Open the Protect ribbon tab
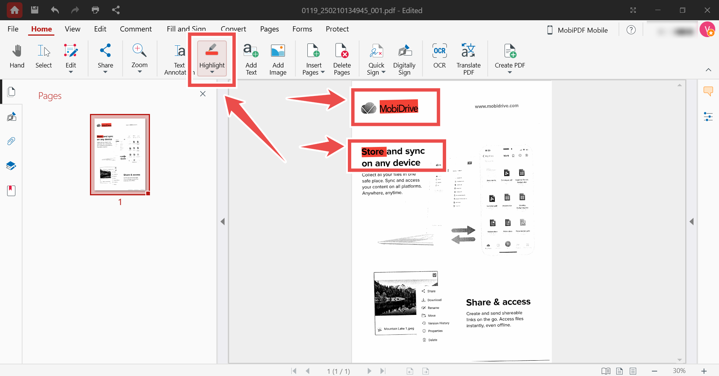Viewport: 719px width, 376px height. tap(337, 29)
